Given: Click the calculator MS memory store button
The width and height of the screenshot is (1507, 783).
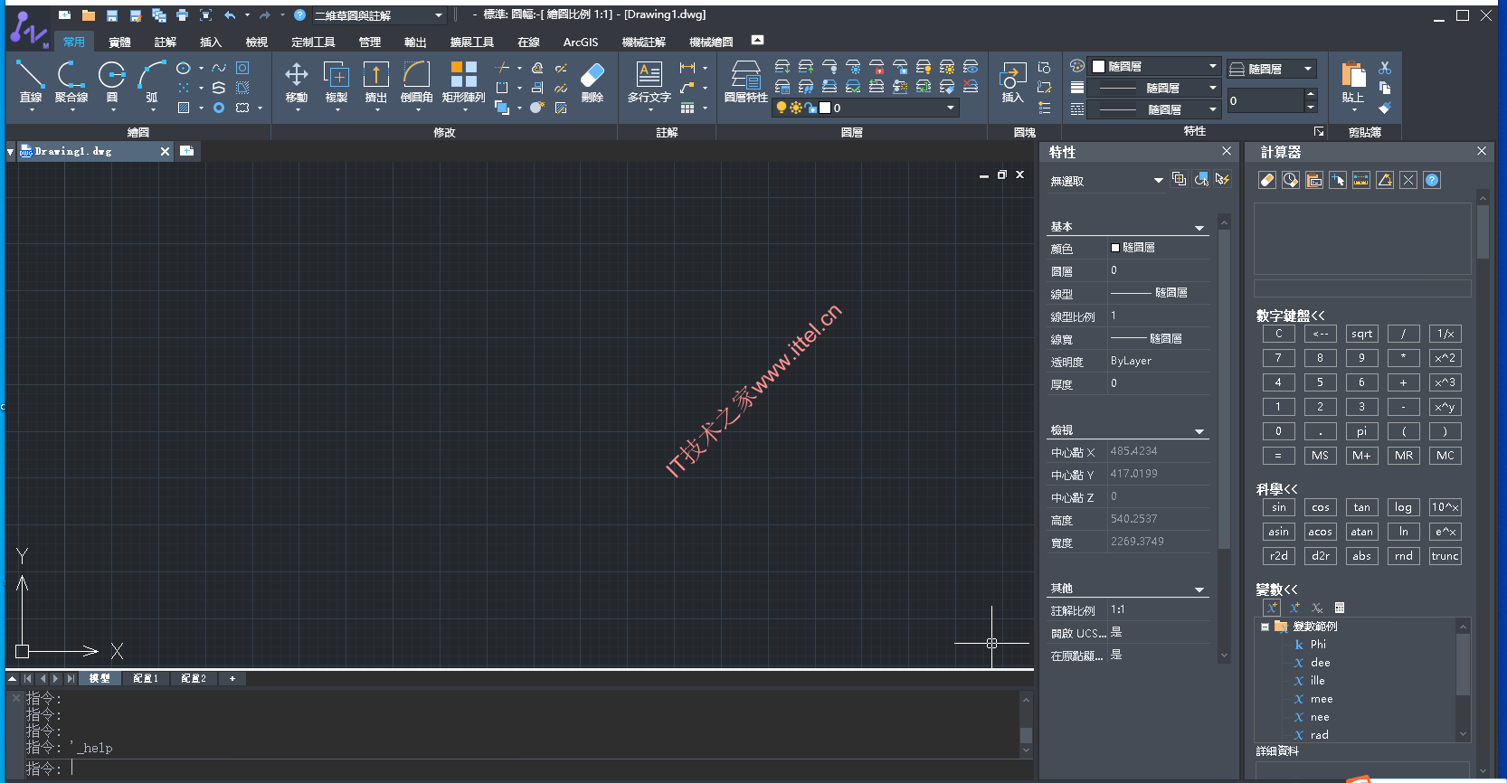Looking at the screenshot, I should tap(1320, 456).
